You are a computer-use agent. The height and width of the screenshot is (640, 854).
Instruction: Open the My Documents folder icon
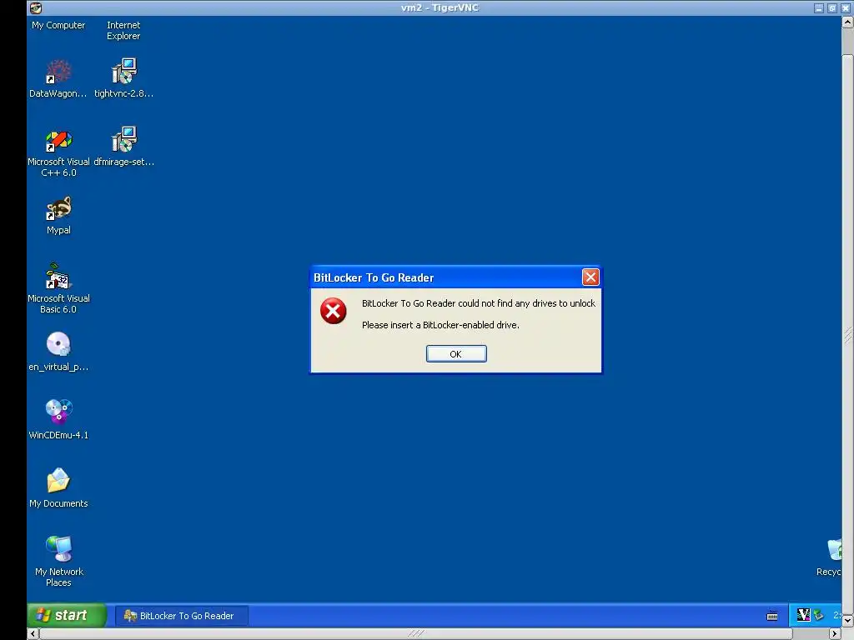(58, 481)
